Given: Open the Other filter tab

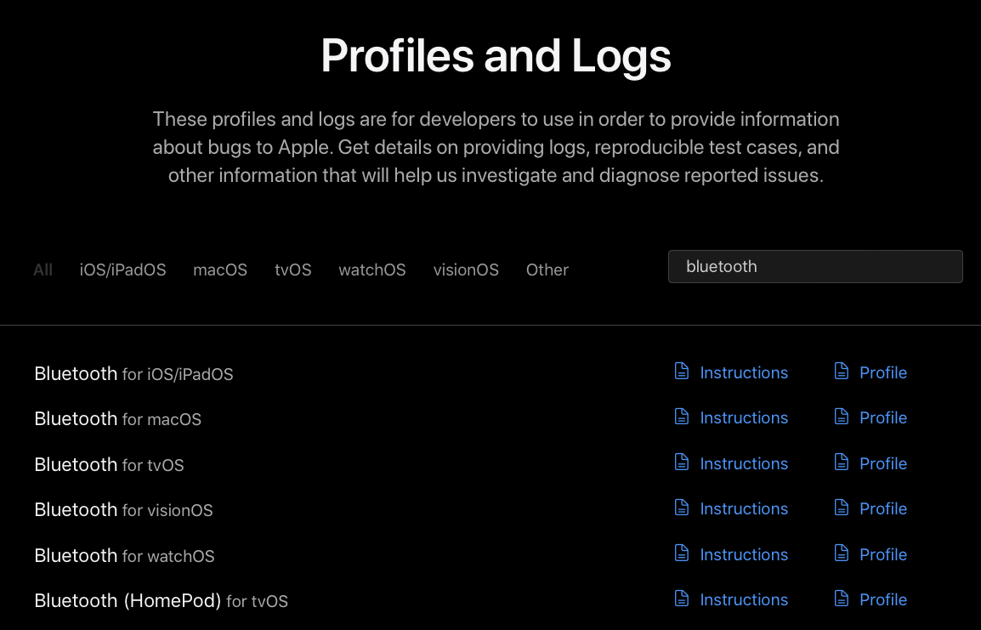Looking at the screenshot, I should [x=547, y=270].
